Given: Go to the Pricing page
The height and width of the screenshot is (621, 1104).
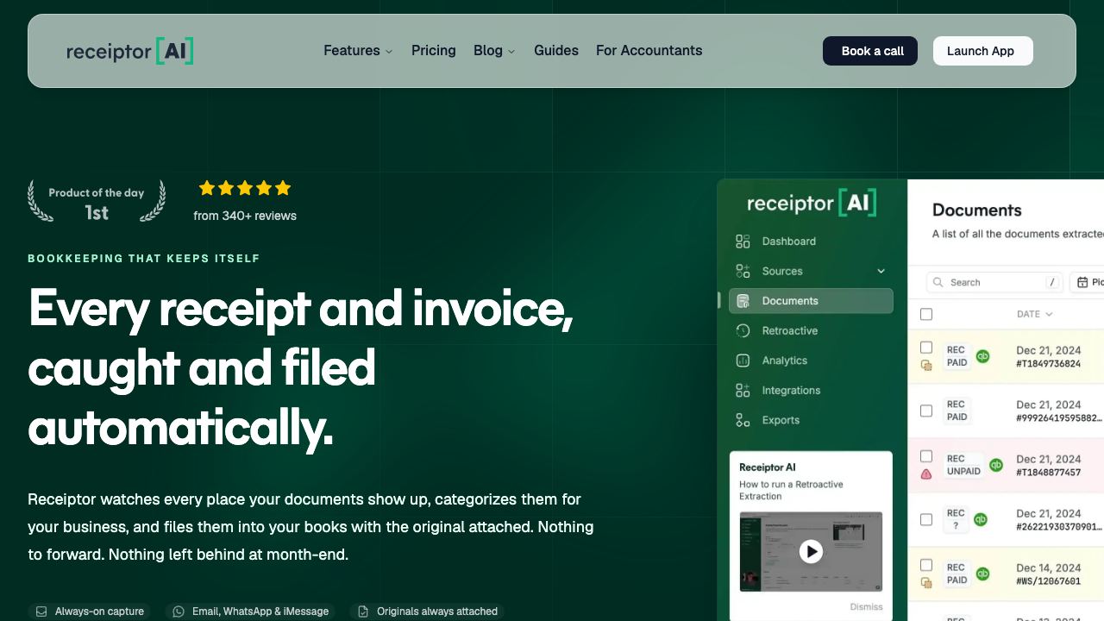Looking at the screenshot, I should point(434,51).
